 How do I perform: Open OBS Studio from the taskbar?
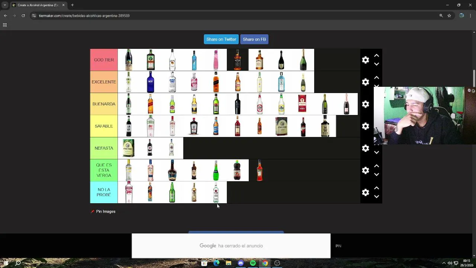click(x=277, y=263)
